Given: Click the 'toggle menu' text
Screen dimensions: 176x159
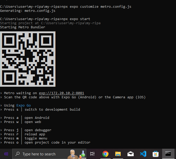Looking at the screenshot, I should click(36, 138).
